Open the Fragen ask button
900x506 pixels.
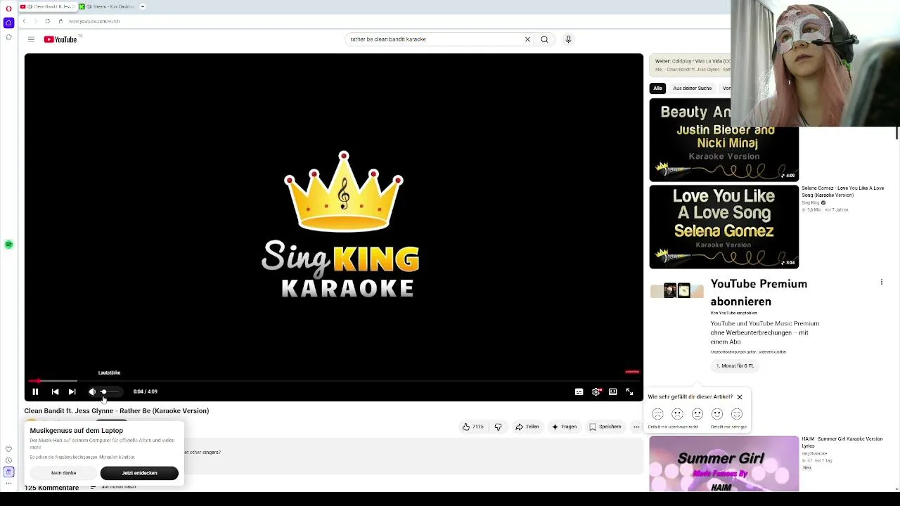pos(565,427)
